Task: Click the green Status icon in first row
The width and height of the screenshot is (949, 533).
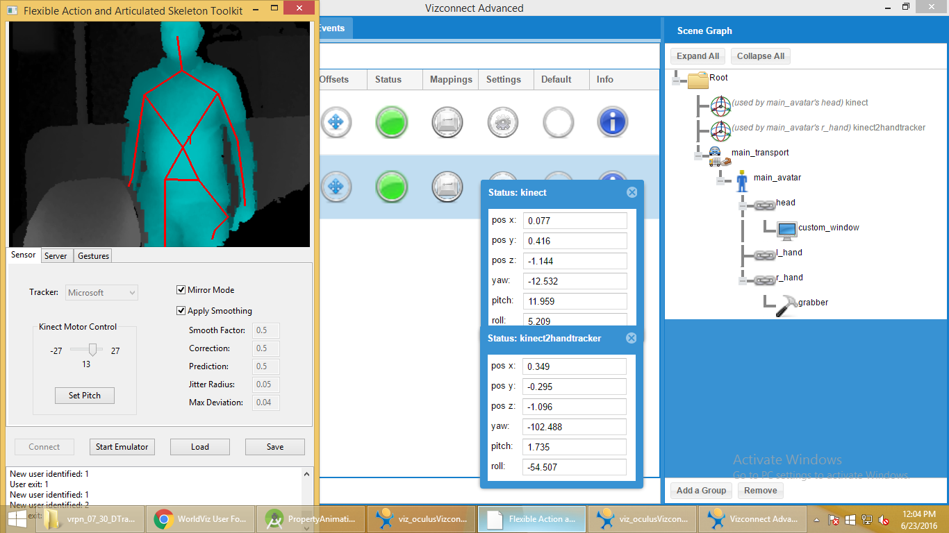Action: pos(391,122)
